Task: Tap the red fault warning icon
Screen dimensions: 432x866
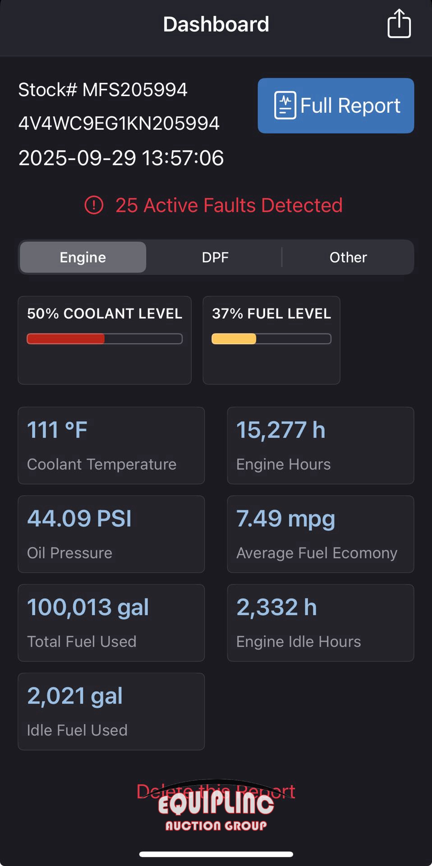Action: pos(94,205)
